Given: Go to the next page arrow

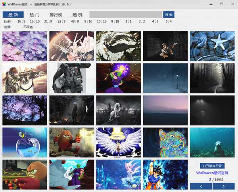Looking at the screenshot, I should pos(224,186).
